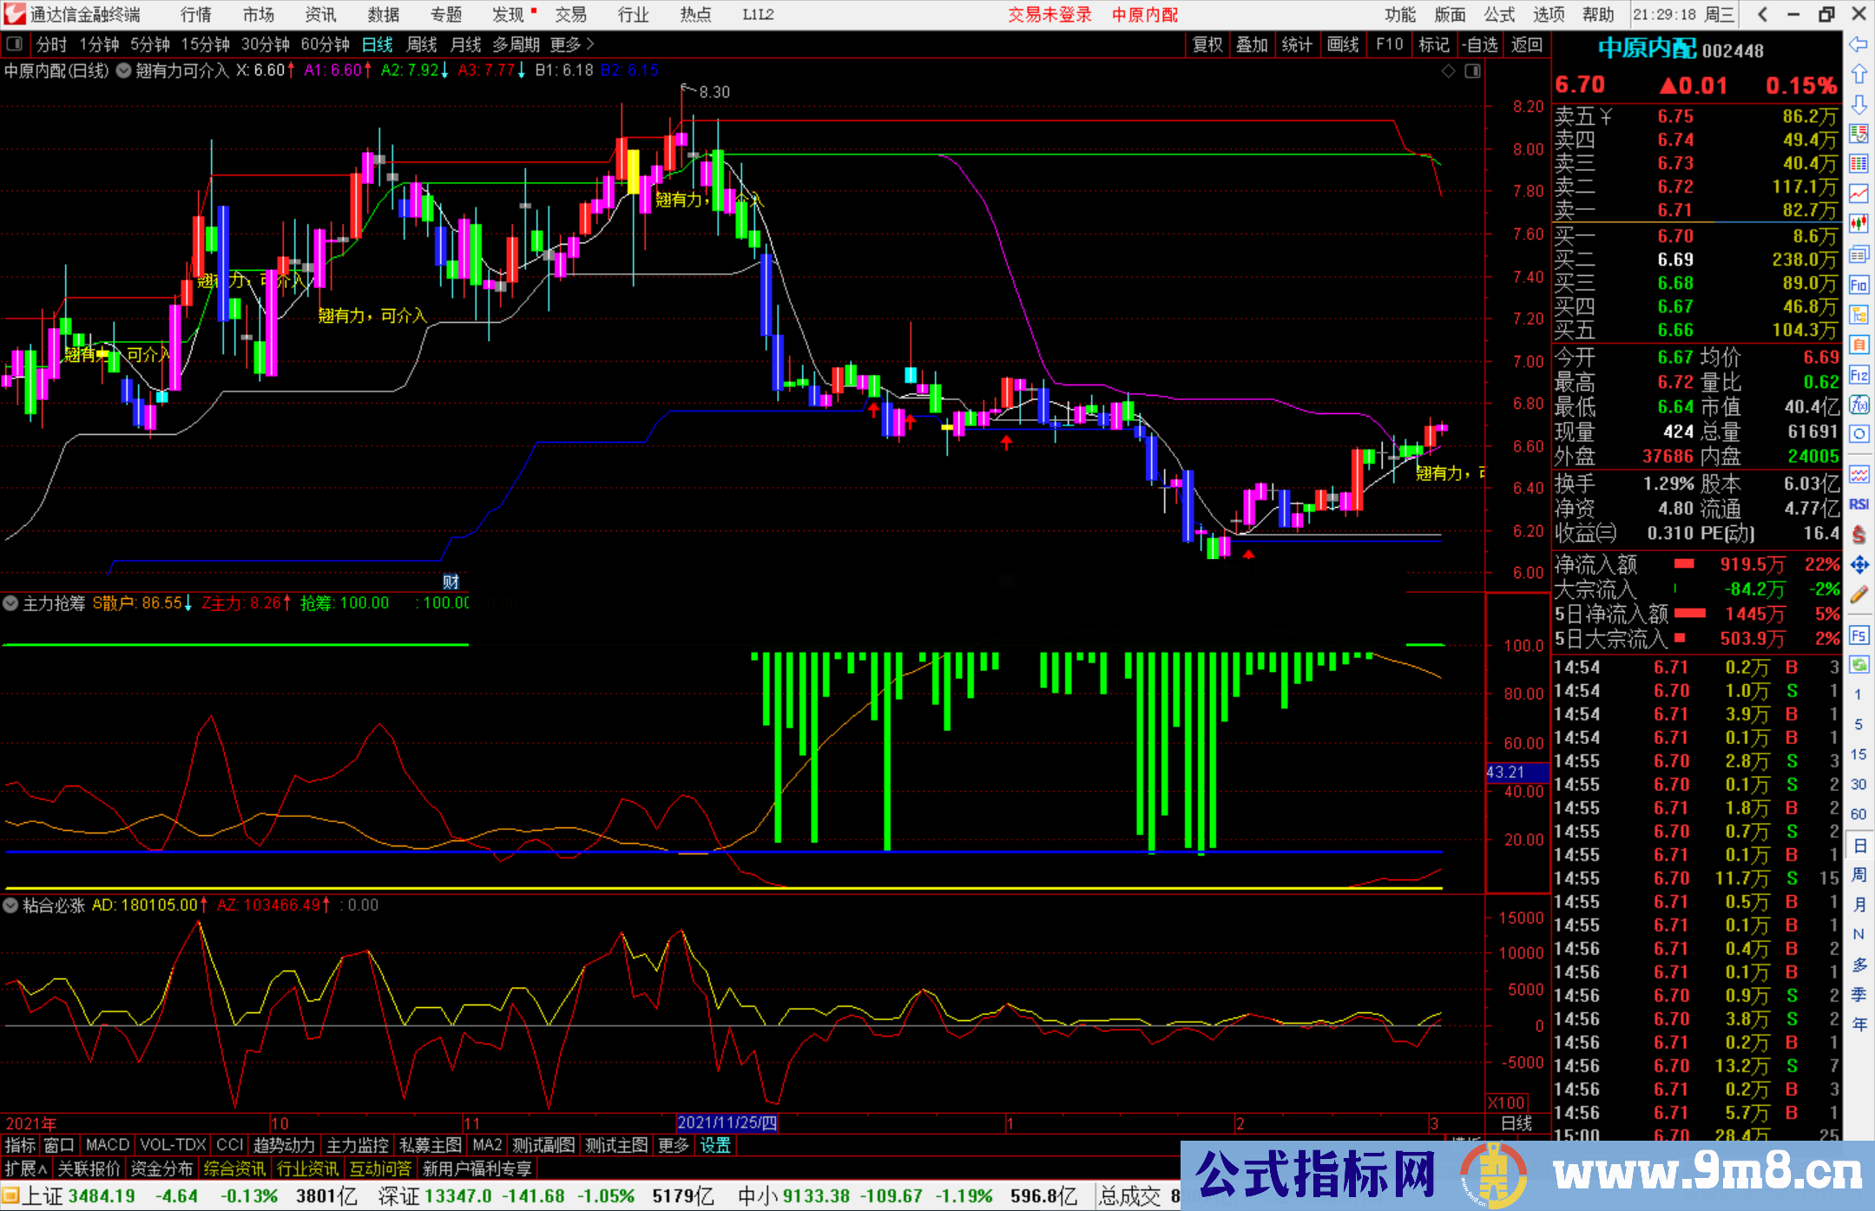The height and width of the screenshot is (1211, 1875).
Task: Switch period to 周 in right sidebar
Action: tap(1859, 874)
